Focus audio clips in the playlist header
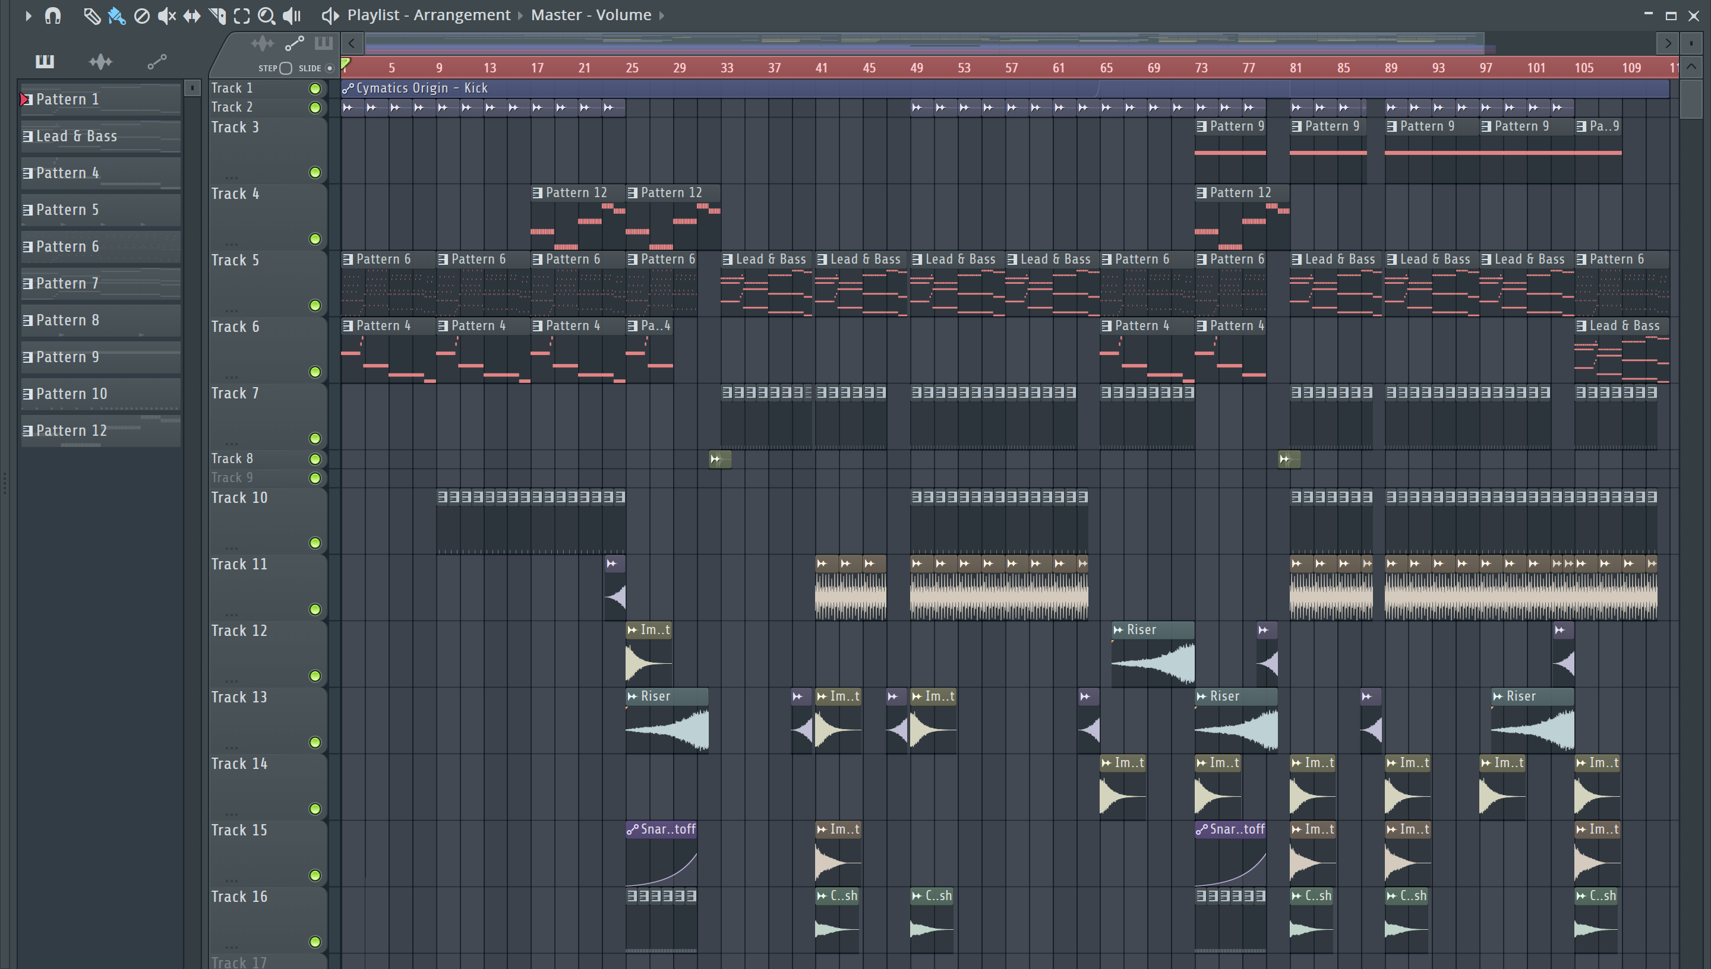 pos(263,44)
